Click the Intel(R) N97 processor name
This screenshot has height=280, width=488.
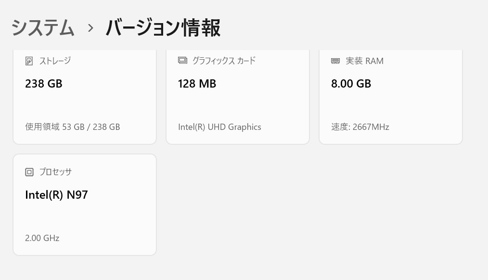[x=56, y=195]
